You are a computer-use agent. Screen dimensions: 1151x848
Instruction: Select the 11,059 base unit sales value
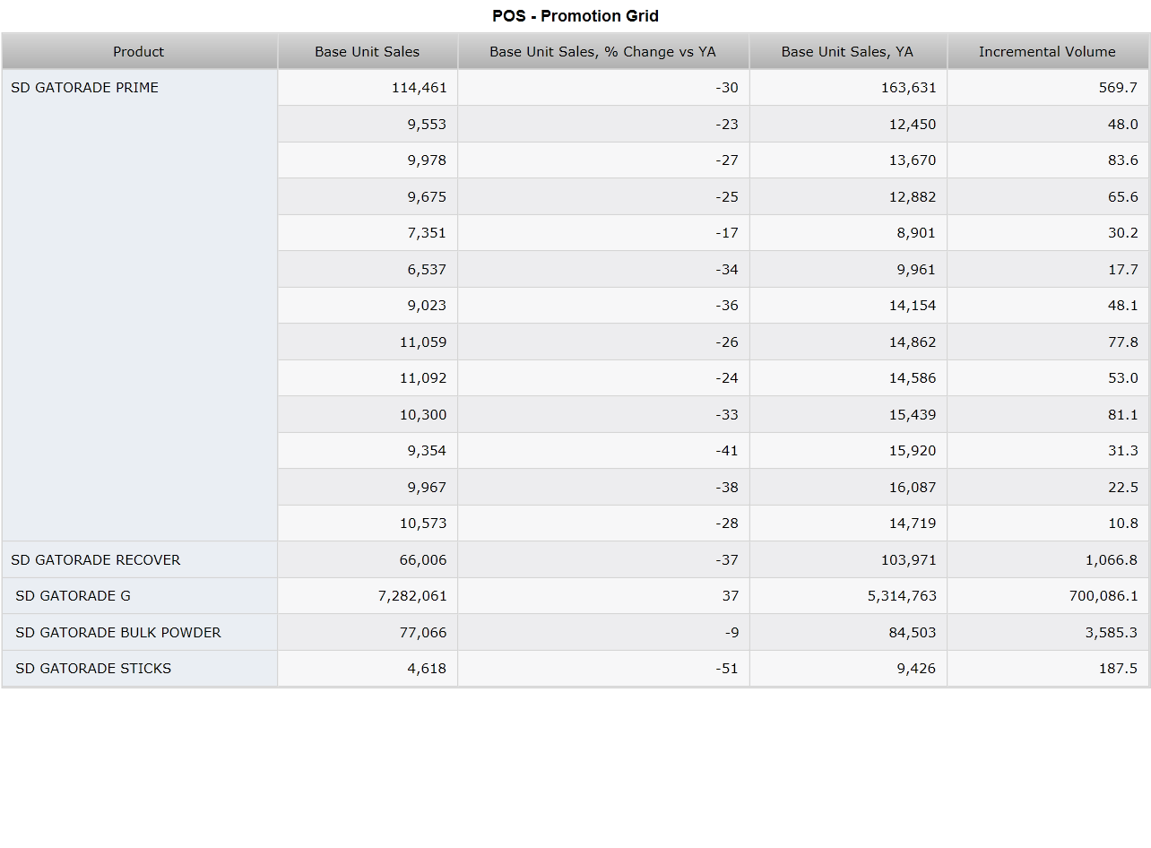click(368, 342)
